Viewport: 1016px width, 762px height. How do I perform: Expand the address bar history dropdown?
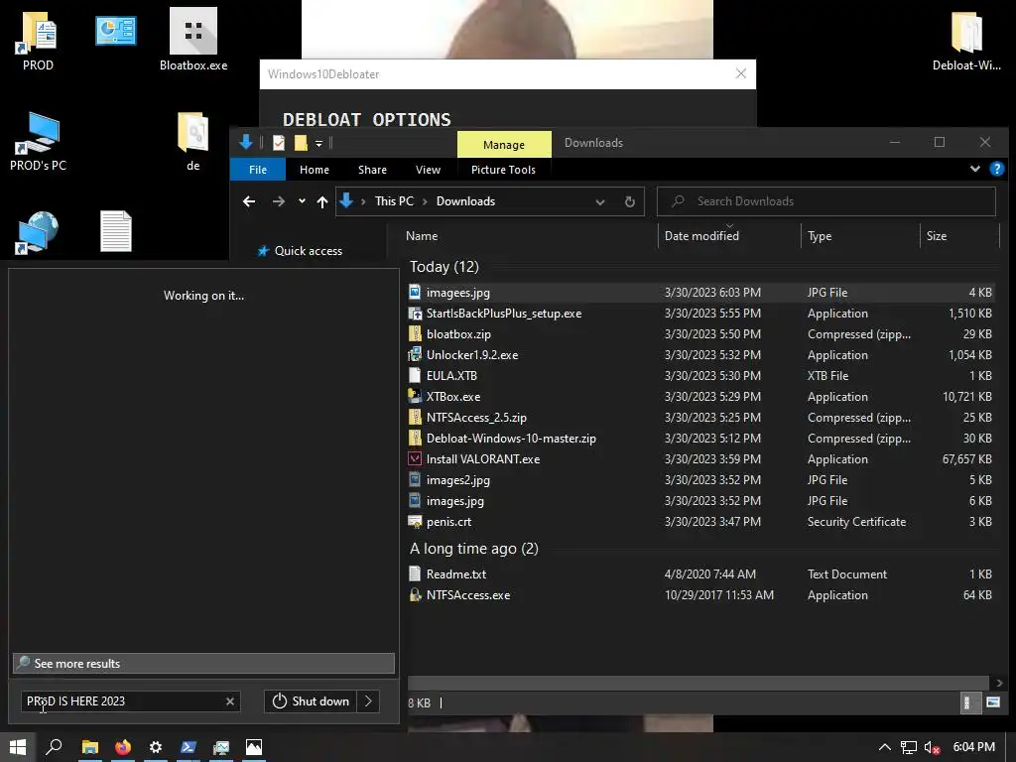point(600,202)
